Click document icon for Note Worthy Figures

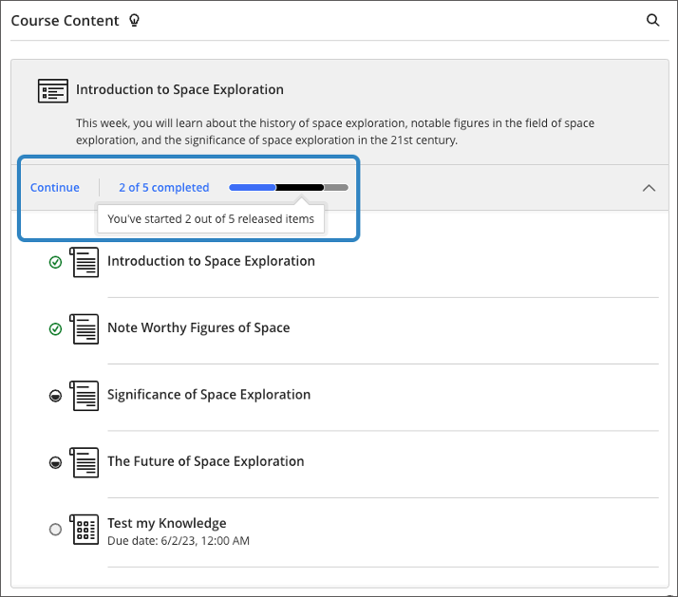85,329
